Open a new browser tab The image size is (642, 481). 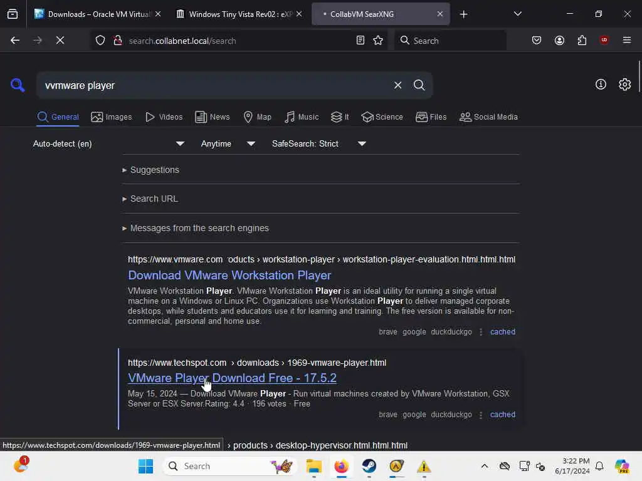click(463, 14)
